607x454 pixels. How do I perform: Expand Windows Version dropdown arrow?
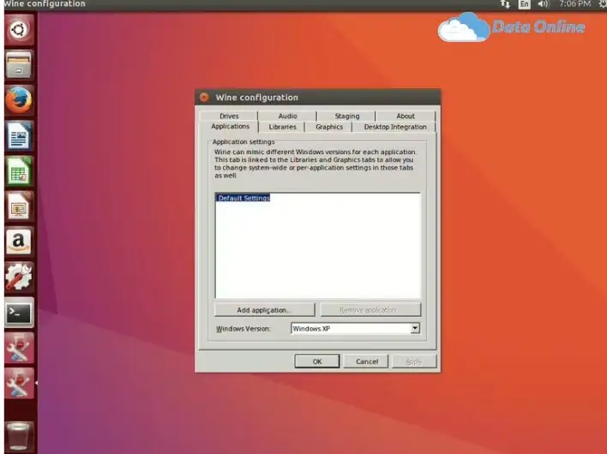[x=415, y=328]
